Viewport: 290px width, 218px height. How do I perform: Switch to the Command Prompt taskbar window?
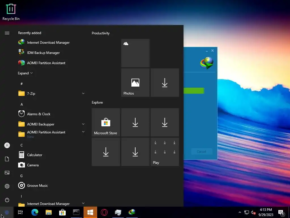click(76, 212)
